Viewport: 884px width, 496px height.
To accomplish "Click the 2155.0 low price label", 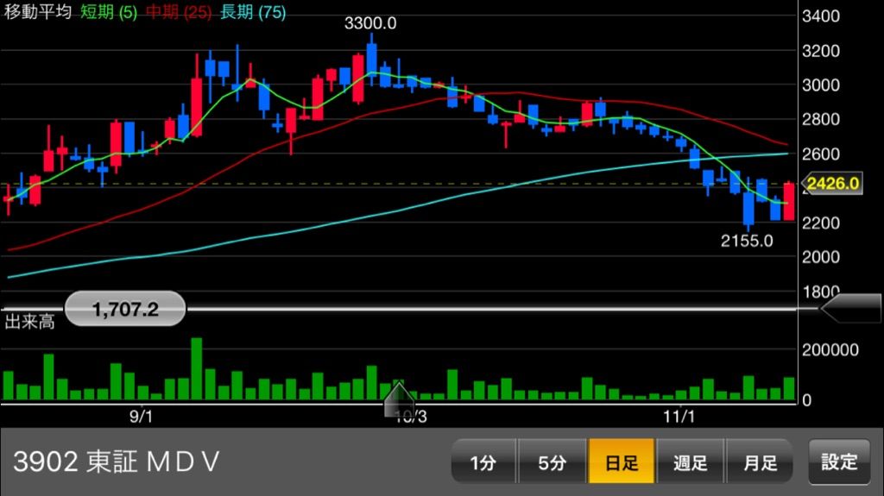I will 747,241.
